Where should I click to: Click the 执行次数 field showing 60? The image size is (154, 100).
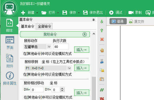(61, 47)
